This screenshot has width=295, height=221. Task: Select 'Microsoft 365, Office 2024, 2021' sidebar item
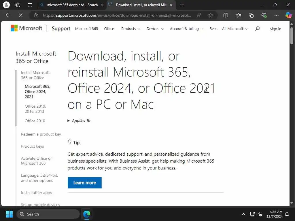(x=37, y=92)
